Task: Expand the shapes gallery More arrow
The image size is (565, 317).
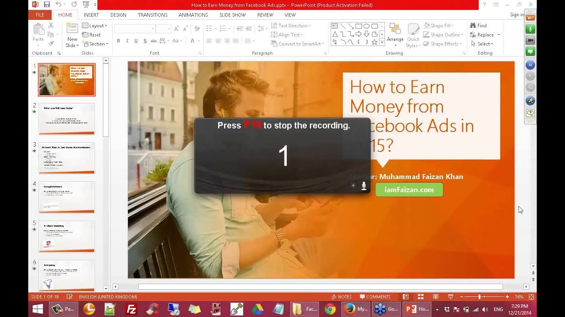Action: pyautogui.click(x=382, y=42)
